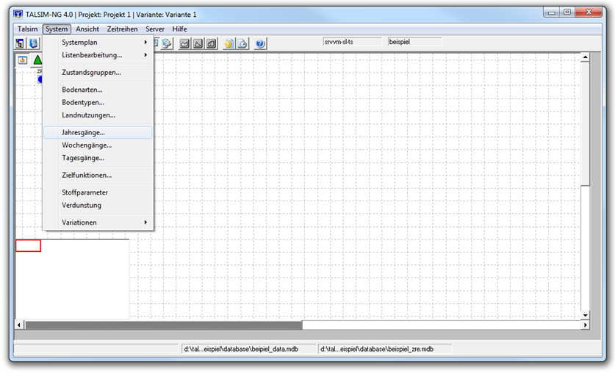This screenshot has height=376, width=615.
Task: Click the bar chart toolbar icon
Action: pos(211,43)
